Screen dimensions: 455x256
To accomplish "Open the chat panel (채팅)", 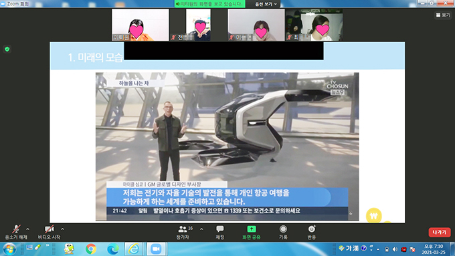I will tap(219, 232).
